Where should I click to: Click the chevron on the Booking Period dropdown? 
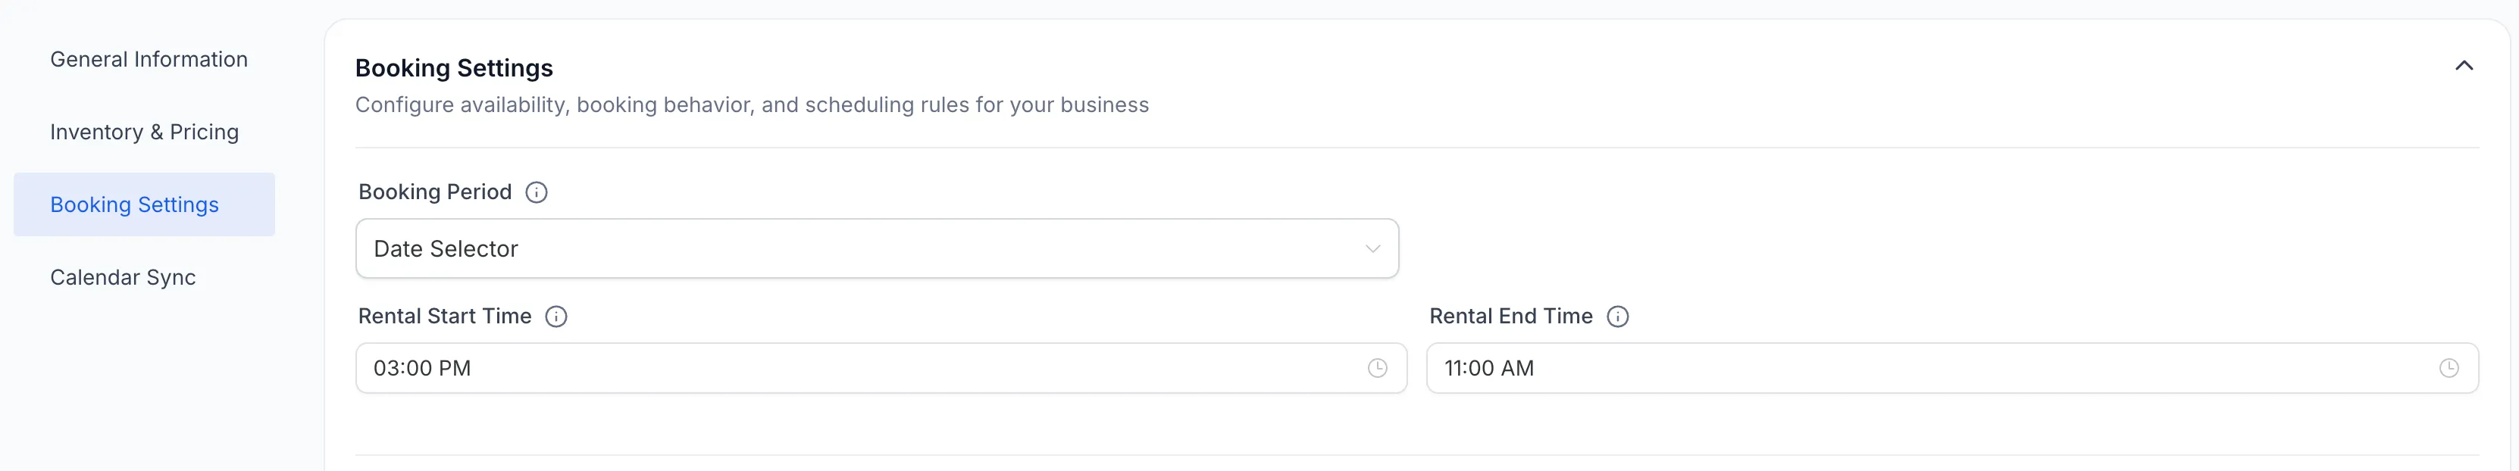tap(1372, 248)
